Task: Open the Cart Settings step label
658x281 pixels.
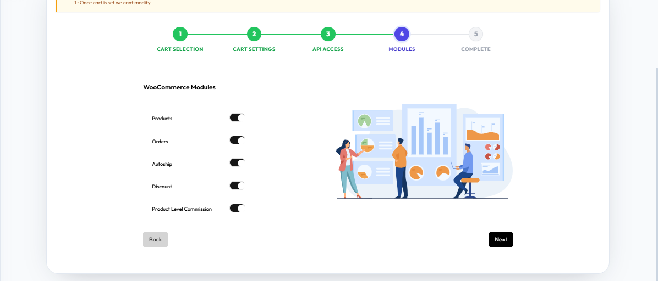Action: coord(254,49)
